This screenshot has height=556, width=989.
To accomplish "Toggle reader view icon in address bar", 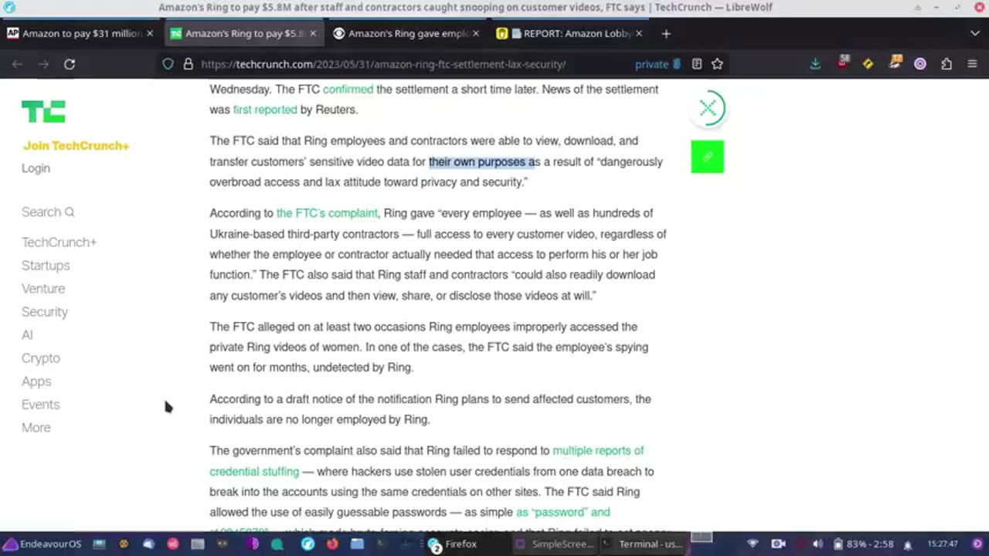I will (697, 64).
